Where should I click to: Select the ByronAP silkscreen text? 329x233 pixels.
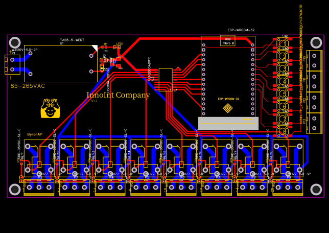[x=35, y=134]
